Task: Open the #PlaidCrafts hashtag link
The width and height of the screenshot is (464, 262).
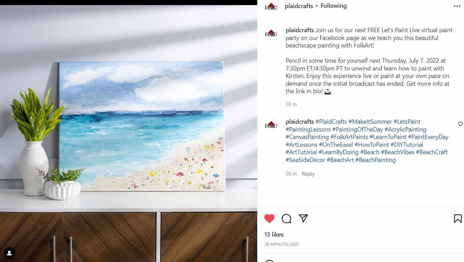Action: (x=331, y=122)
